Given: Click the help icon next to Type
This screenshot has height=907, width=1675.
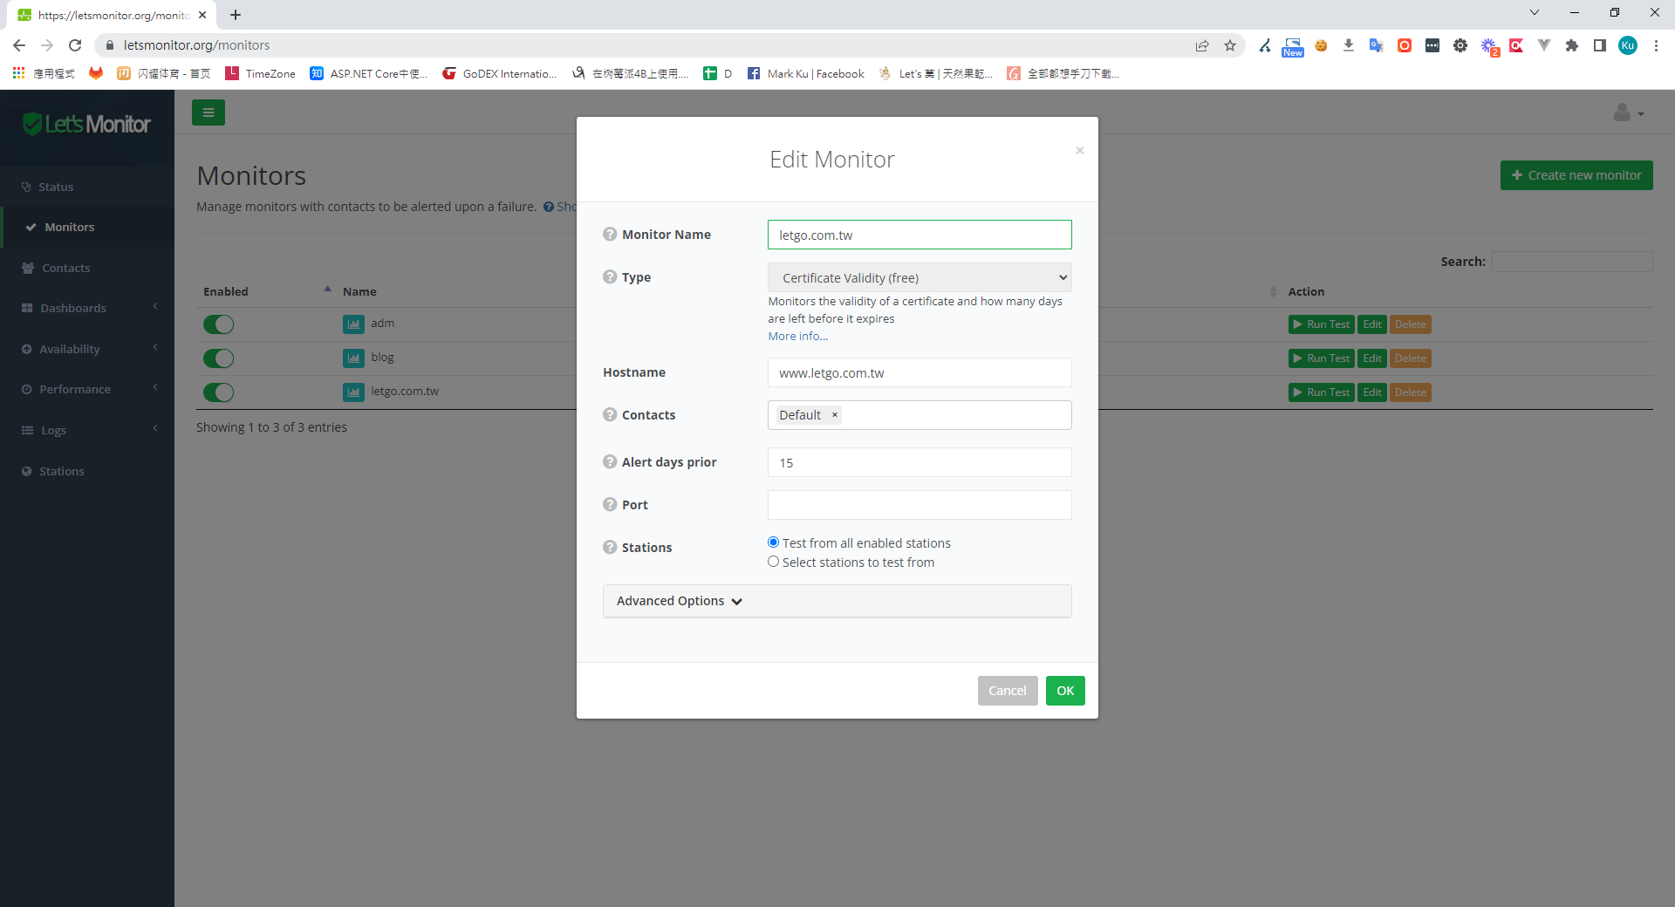Looking at the screenshot, I should click(x=610, y=276).
